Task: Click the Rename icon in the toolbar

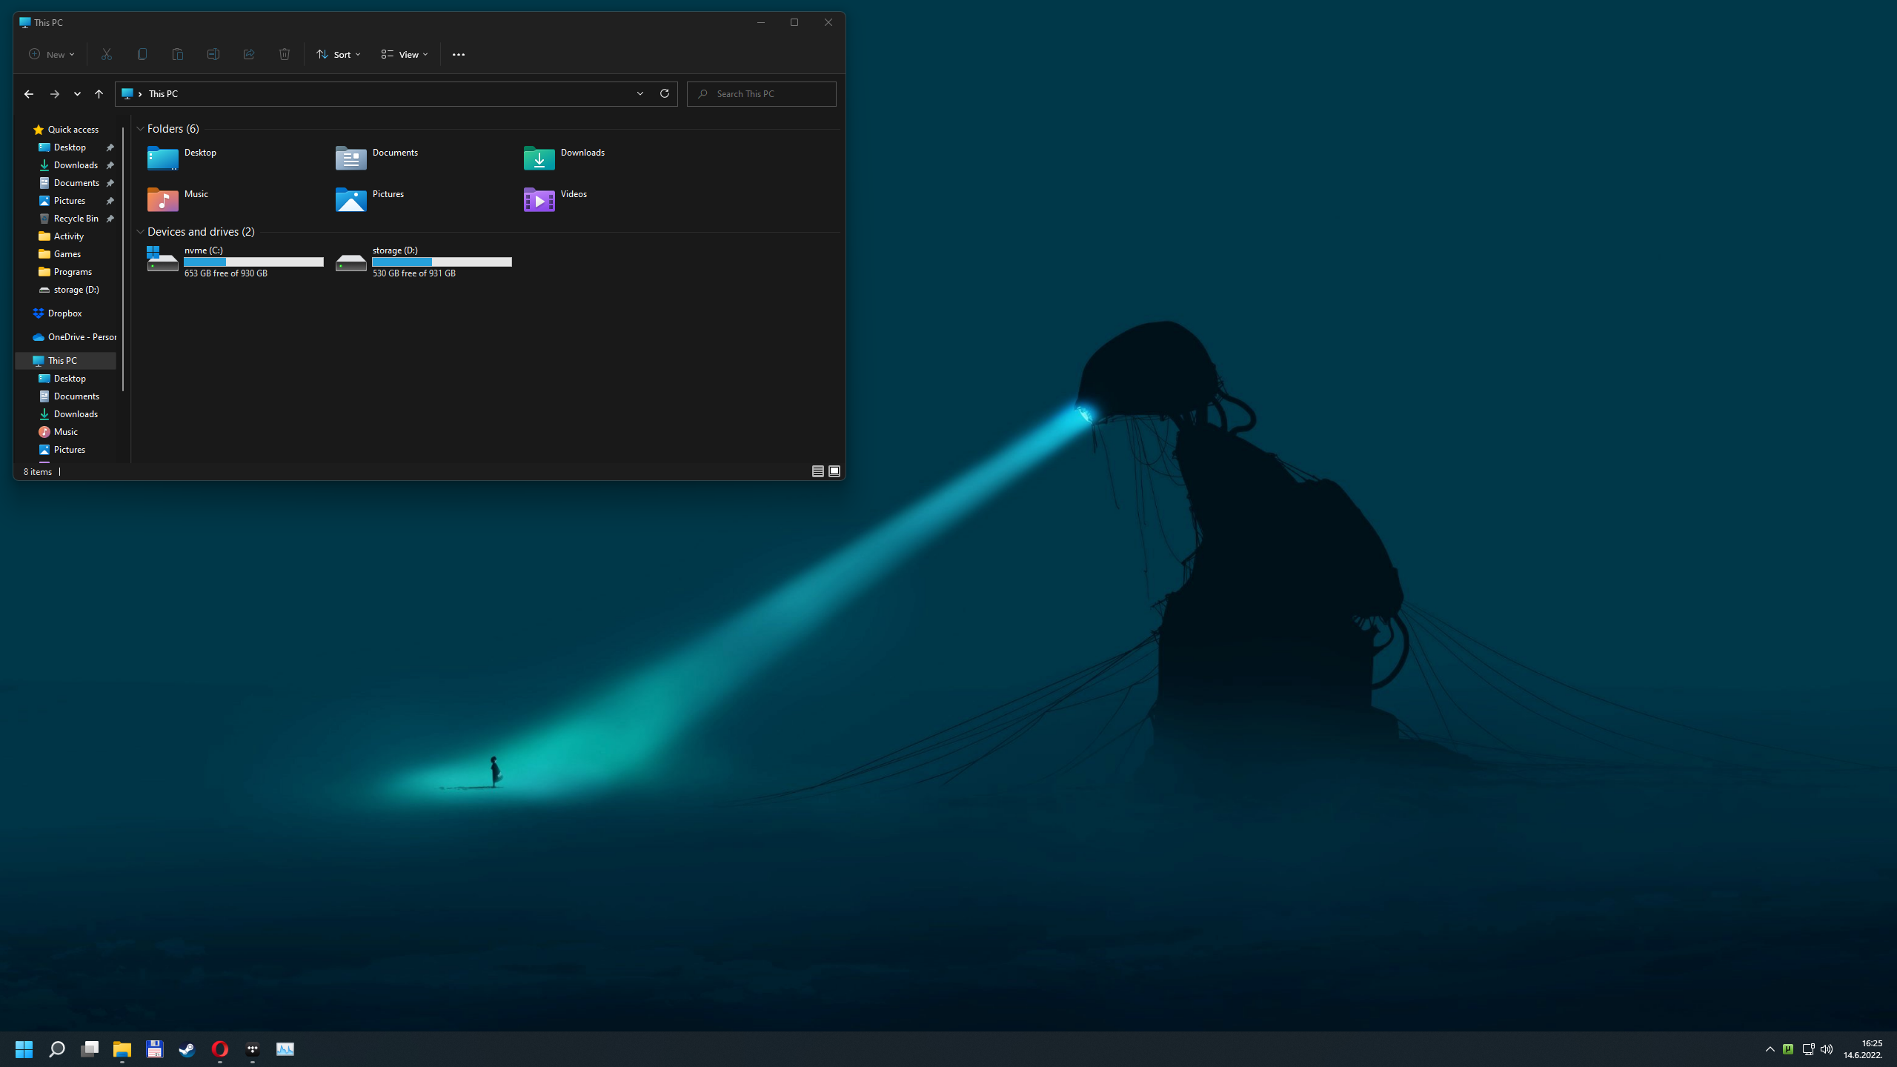Action: pyautogui.click(x=213, y=54)
